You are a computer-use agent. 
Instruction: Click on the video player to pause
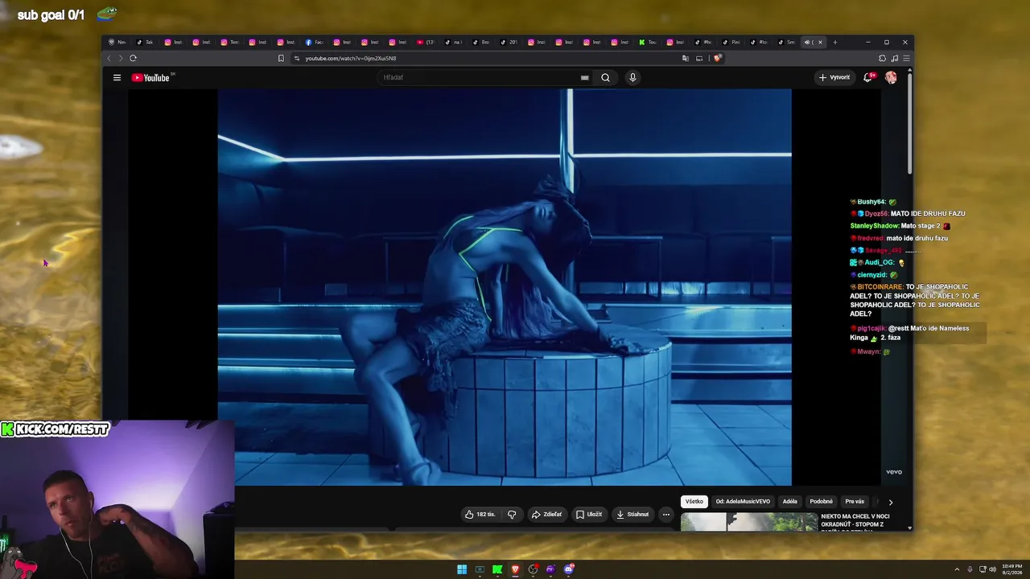point(505,287)
